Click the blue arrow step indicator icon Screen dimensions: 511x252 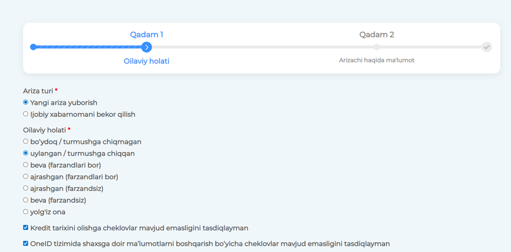point(147,47)
